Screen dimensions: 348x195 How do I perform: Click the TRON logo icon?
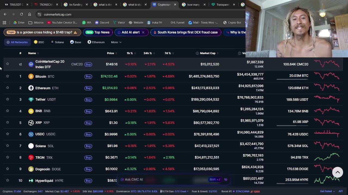(31, 157)
